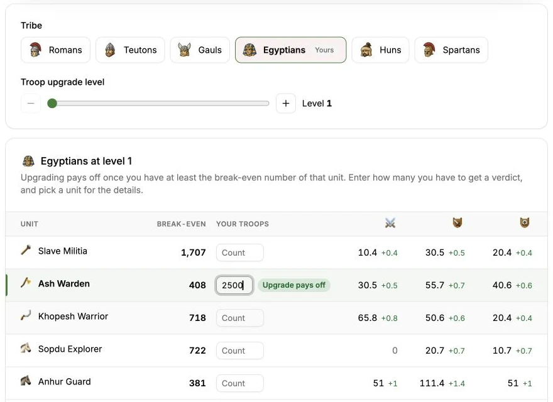Click the pharaoh icon beside the heading
Image resolution: width=553 pixels, height=402 pixels.
pos(28,161)
